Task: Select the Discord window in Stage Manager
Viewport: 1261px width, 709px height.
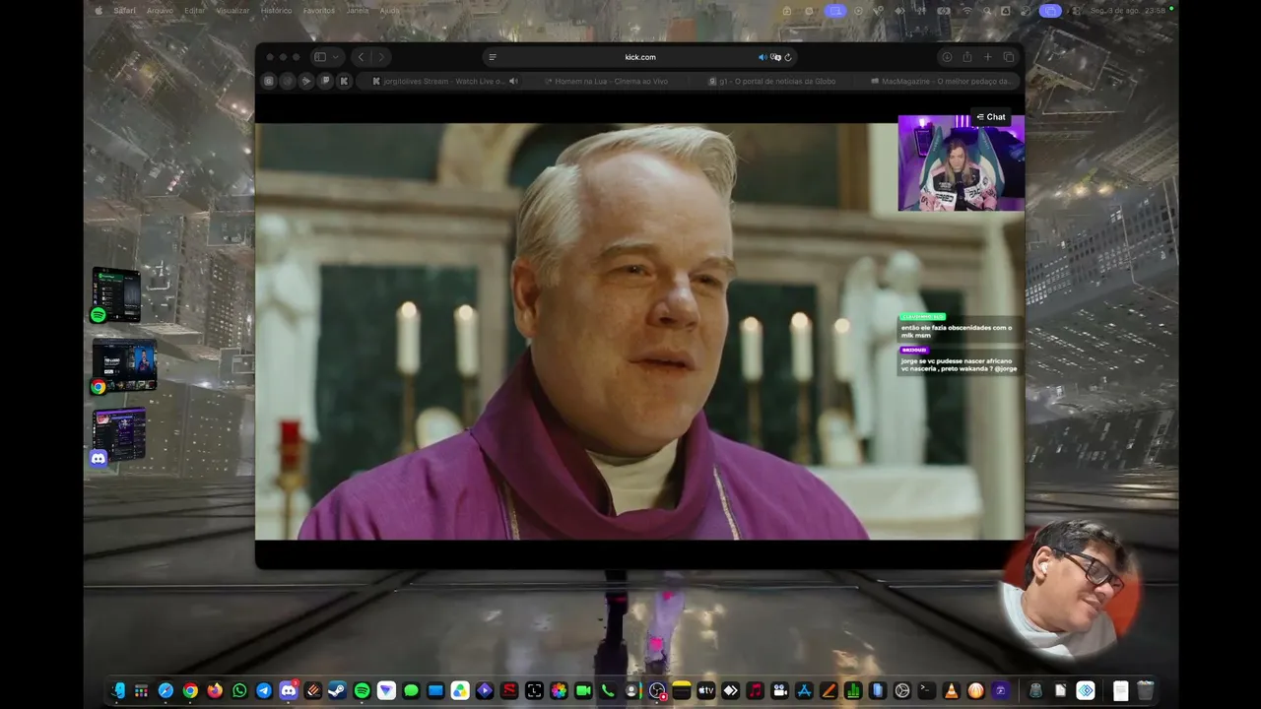Action: pyautogui.click(x=118, y=436)
